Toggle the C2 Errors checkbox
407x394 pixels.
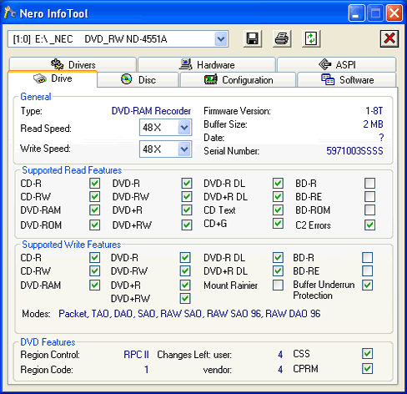(x=369, y=225)
